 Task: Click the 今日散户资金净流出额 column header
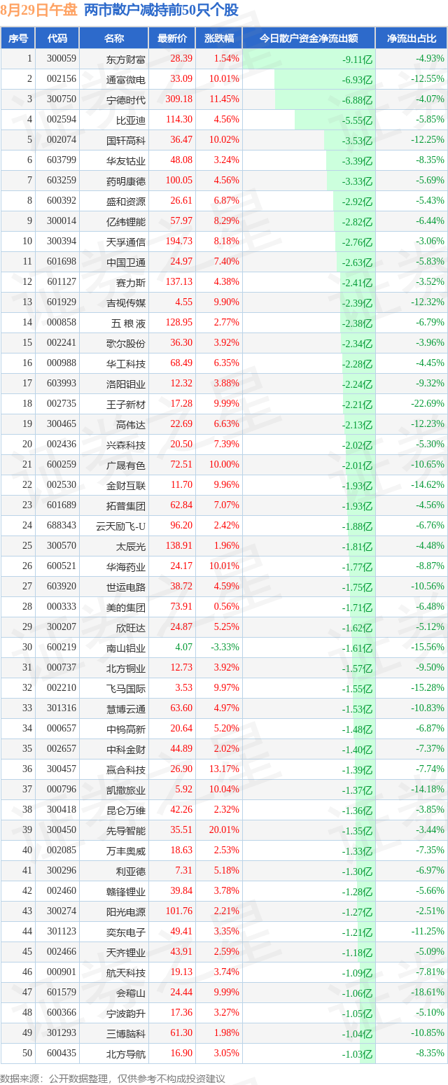pos(309,38)
